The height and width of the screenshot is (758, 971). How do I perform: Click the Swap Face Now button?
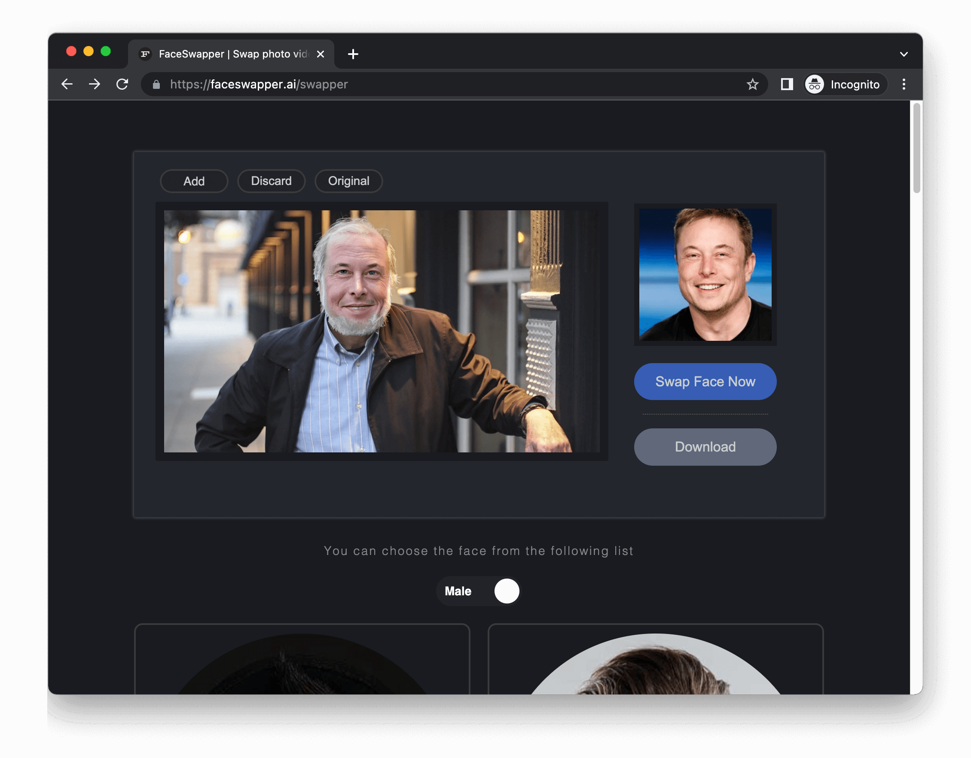coord(705,381)
